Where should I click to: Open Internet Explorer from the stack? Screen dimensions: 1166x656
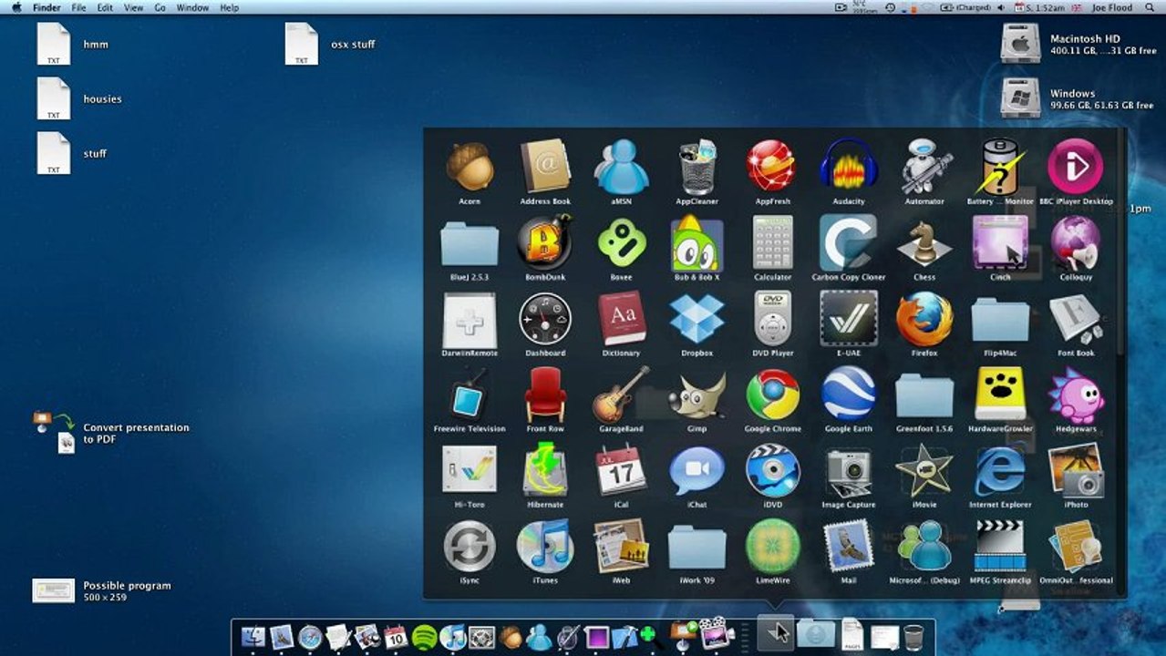coord(1000,470)
